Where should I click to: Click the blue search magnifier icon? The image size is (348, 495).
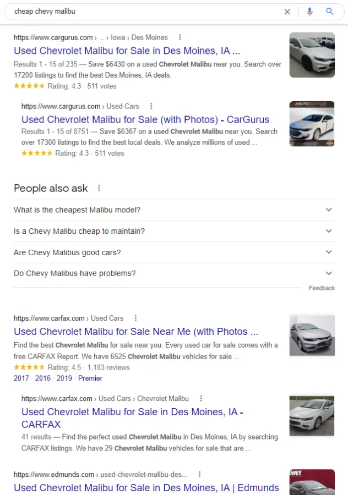(x=330, y=12)
